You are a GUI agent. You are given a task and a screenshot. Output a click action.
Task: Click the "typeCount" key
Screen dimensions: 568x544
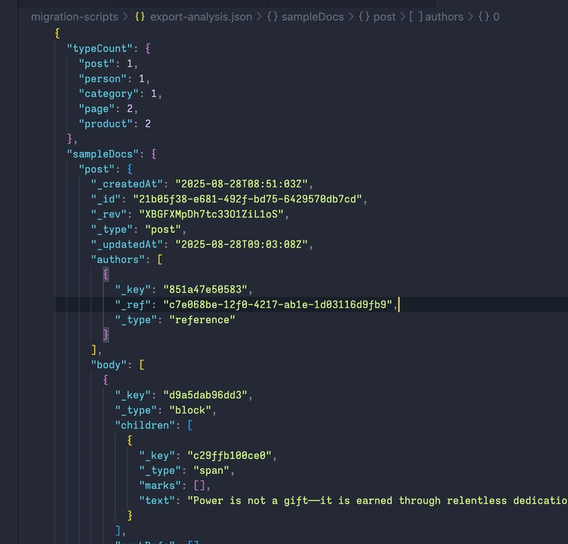(x=99, y=48)
